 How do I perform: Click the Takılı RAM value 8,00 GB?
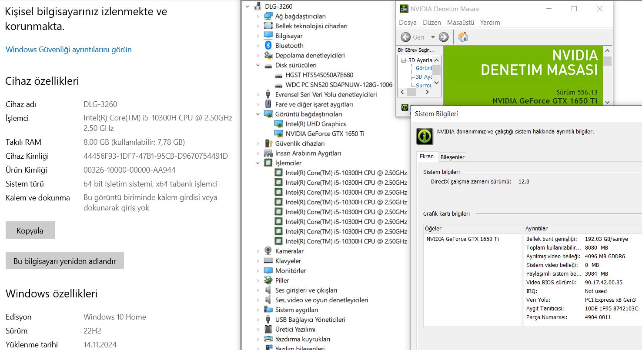134,142
